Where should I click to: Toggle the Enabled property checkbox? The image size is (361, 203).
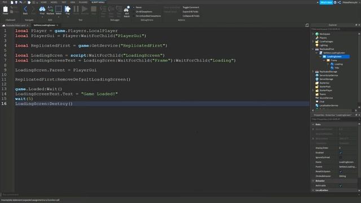tap(341, 153)
